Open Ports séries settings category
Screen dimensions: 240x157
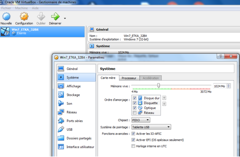(x=76, y=121)
